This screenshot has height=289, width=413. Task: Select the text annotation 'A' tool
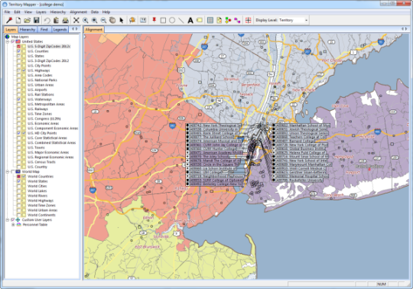[x=190, y=21]
